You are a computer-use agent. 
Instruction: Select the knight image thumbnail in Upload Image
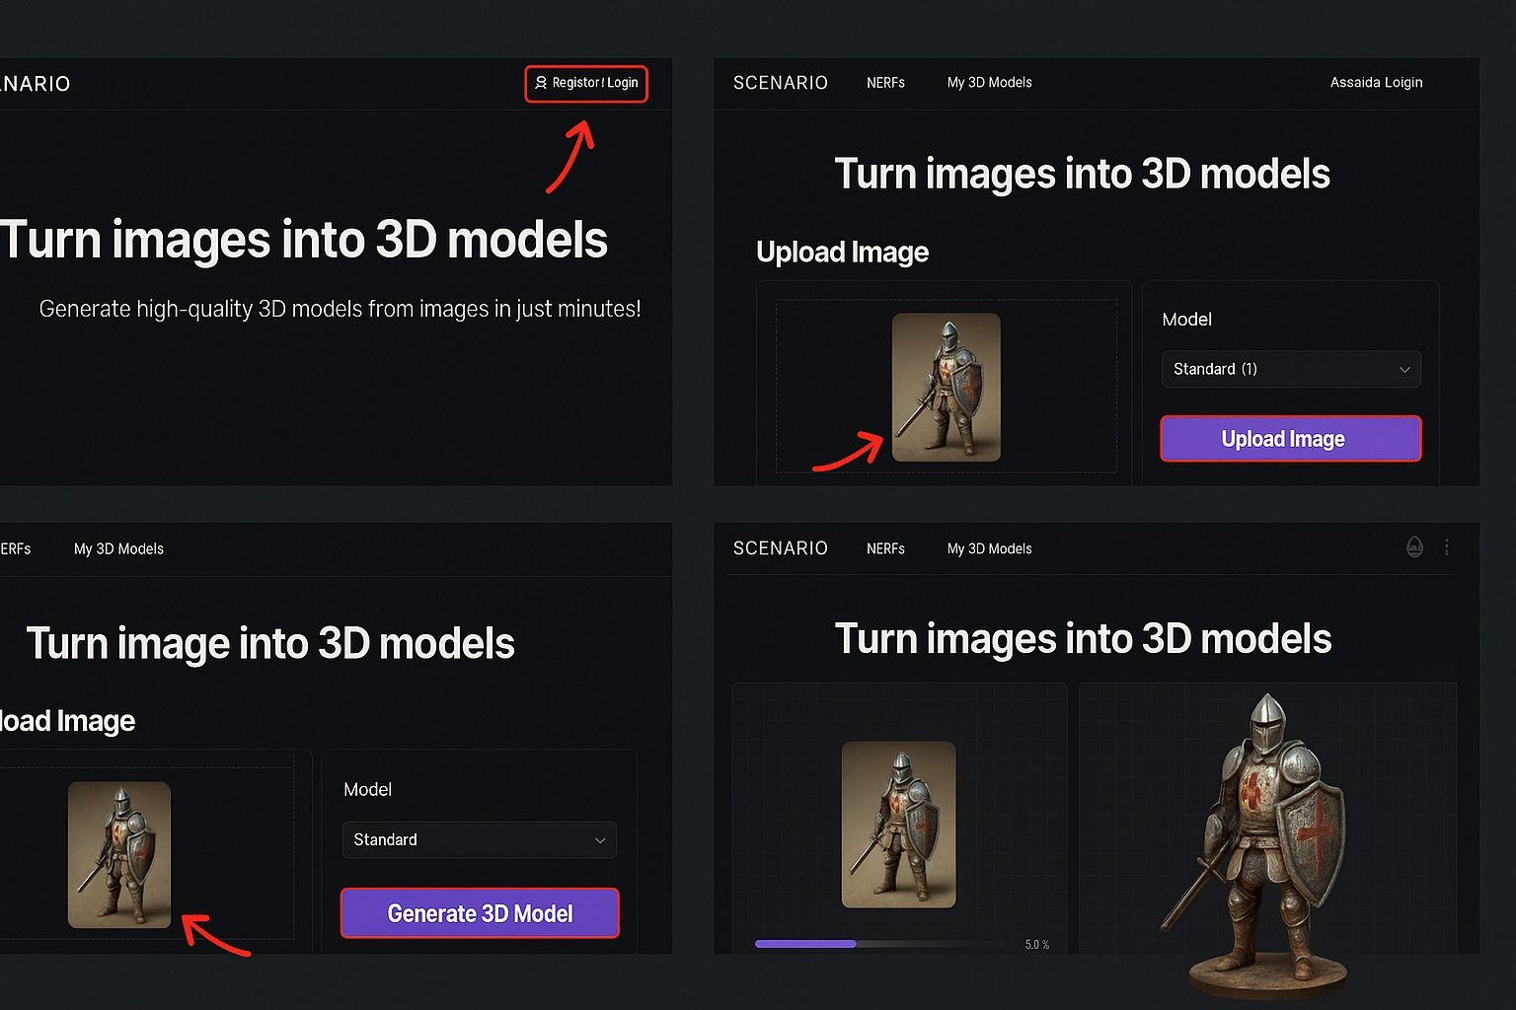tap(946, 387)
